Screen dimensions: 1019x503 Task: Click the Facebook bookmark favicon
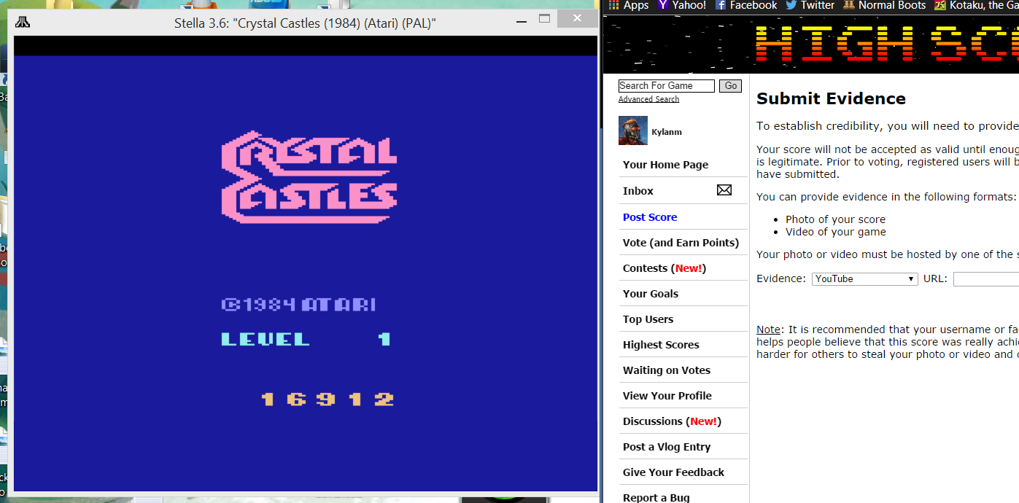click(x=721, y=5)
